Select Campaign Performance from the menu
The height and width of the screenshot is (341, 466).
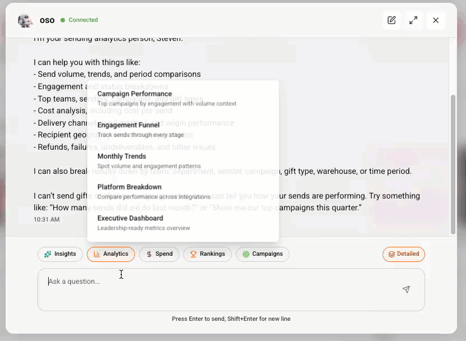183,98
